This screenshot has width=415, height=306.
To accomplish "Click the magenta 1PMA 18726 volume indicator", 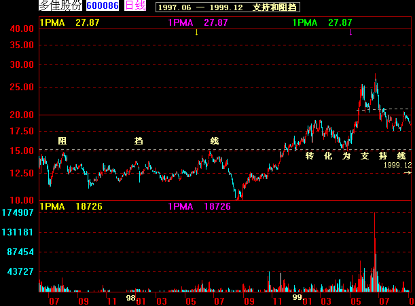I will pyautogui.click(x=199, y=206).
